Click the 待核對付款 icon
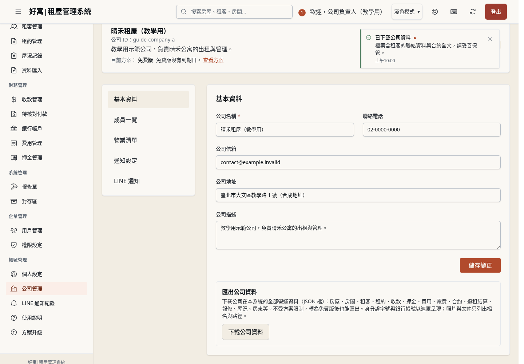The height and width of the screenshot is (364, 524). point(14,114)
